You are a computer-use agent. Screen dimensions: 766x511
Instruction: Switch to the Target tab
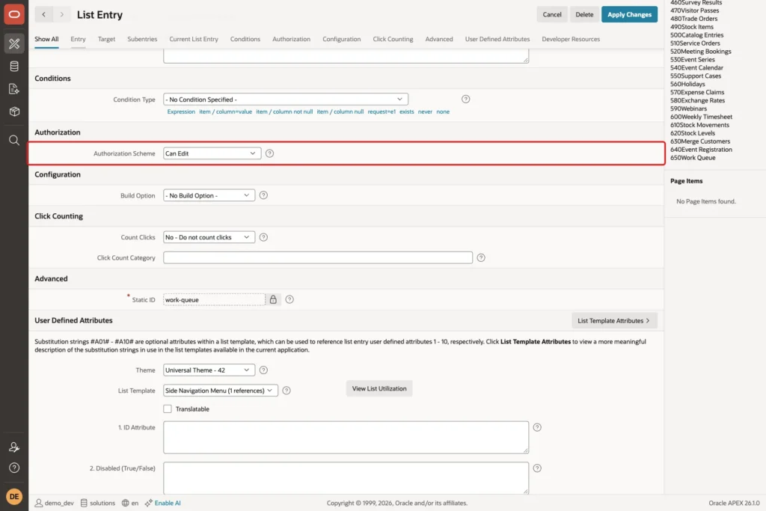[x=106, y=39]
